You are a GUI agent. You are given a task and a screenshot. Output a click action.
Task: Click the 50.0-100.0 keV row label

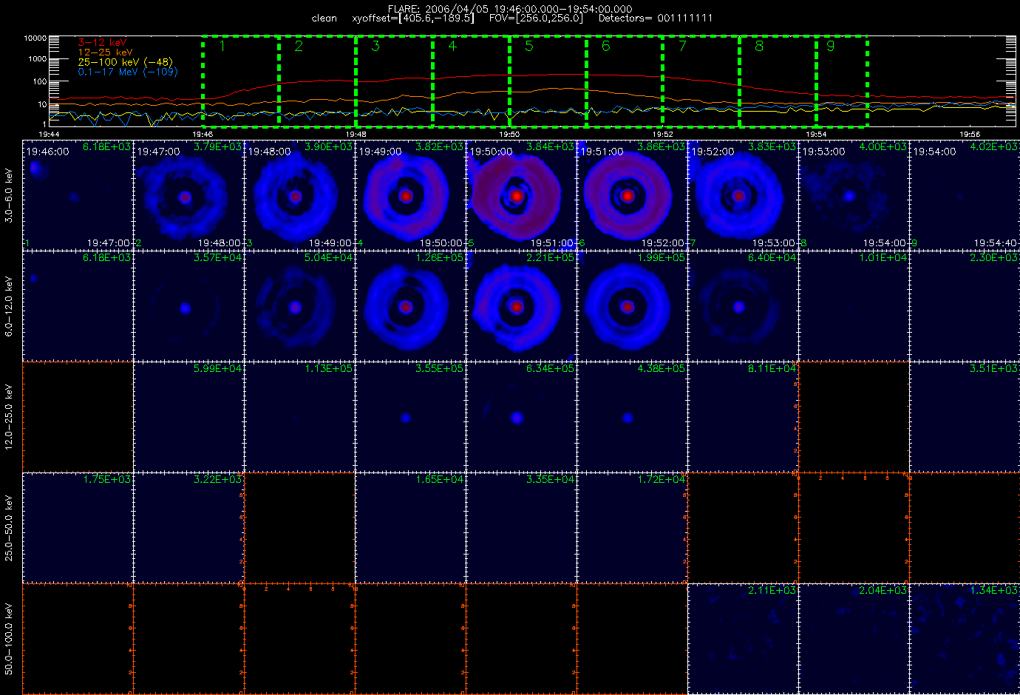click(x=9, y=640)
